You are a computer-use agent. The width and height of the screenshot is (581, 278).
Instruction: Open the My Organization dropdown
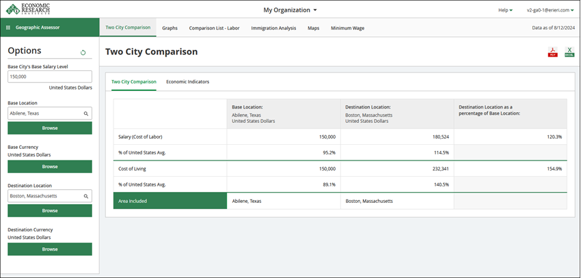[290, 10]
